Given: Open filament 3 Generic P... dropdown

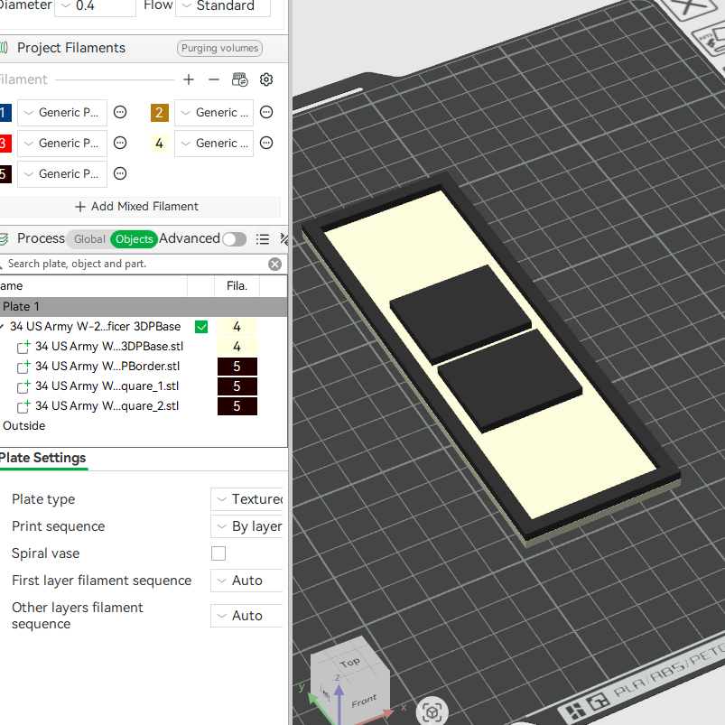Looking at the screenshot, I should pyautogui.click(x=62, y=143).
